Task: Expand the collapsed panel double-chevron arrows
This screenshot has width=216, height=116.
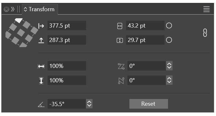Action: click(x=13, y=9)
